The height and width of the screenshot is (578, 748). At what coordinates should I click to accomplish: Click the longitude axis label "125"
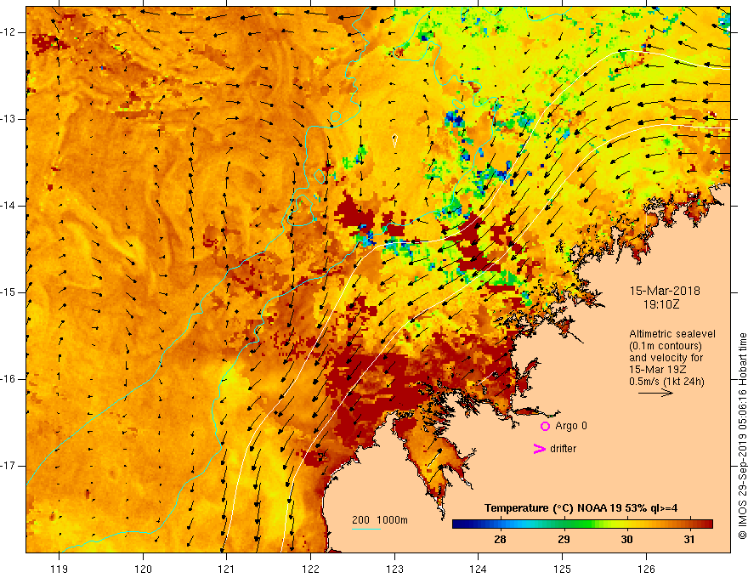[563, 569]
